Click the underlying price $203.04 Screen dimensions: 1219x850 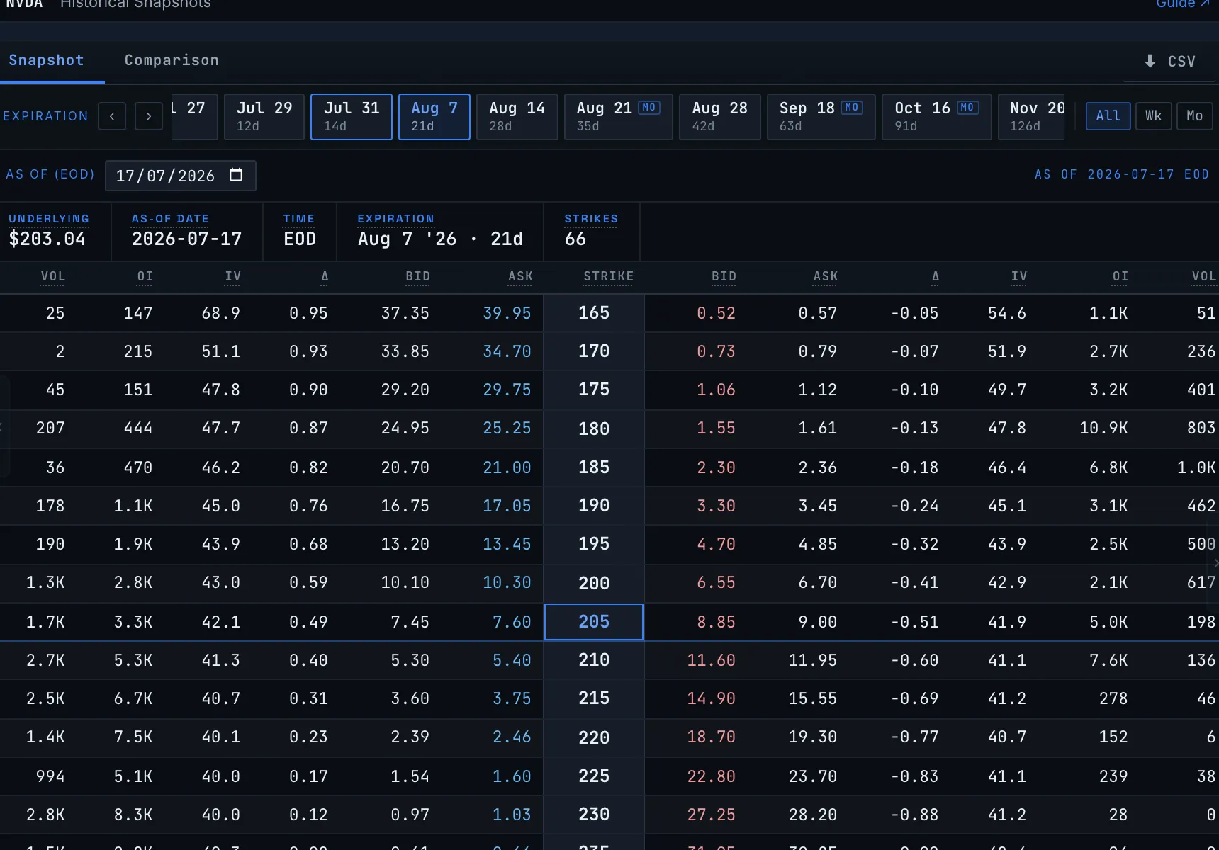tap(47, 239)
